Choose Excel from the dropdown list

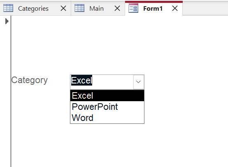click(107, 95)
